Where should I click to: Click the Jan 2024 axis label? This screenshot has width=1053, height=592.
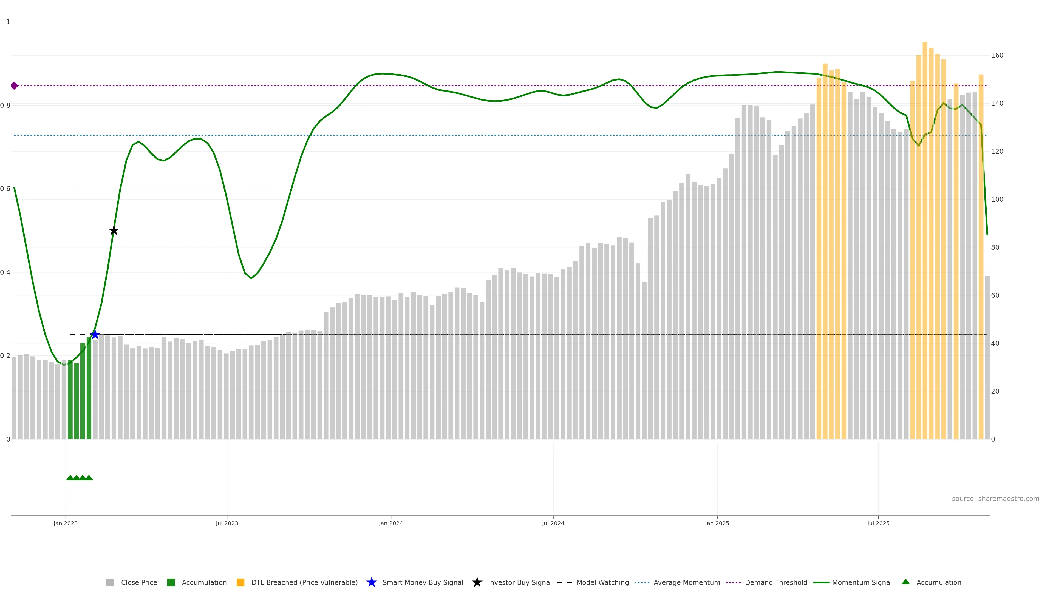[x=390, y=523]
